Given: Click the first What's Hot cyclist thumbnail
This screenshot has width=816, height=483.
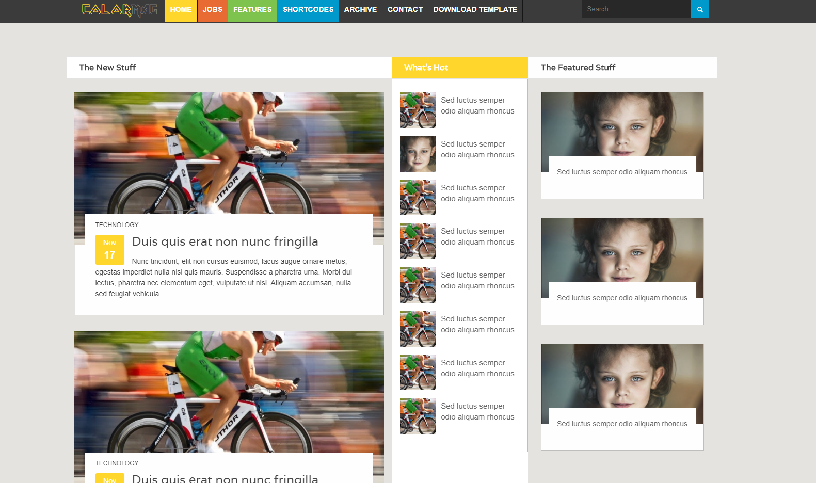Looking at the screenshot, I should [418, 110].
